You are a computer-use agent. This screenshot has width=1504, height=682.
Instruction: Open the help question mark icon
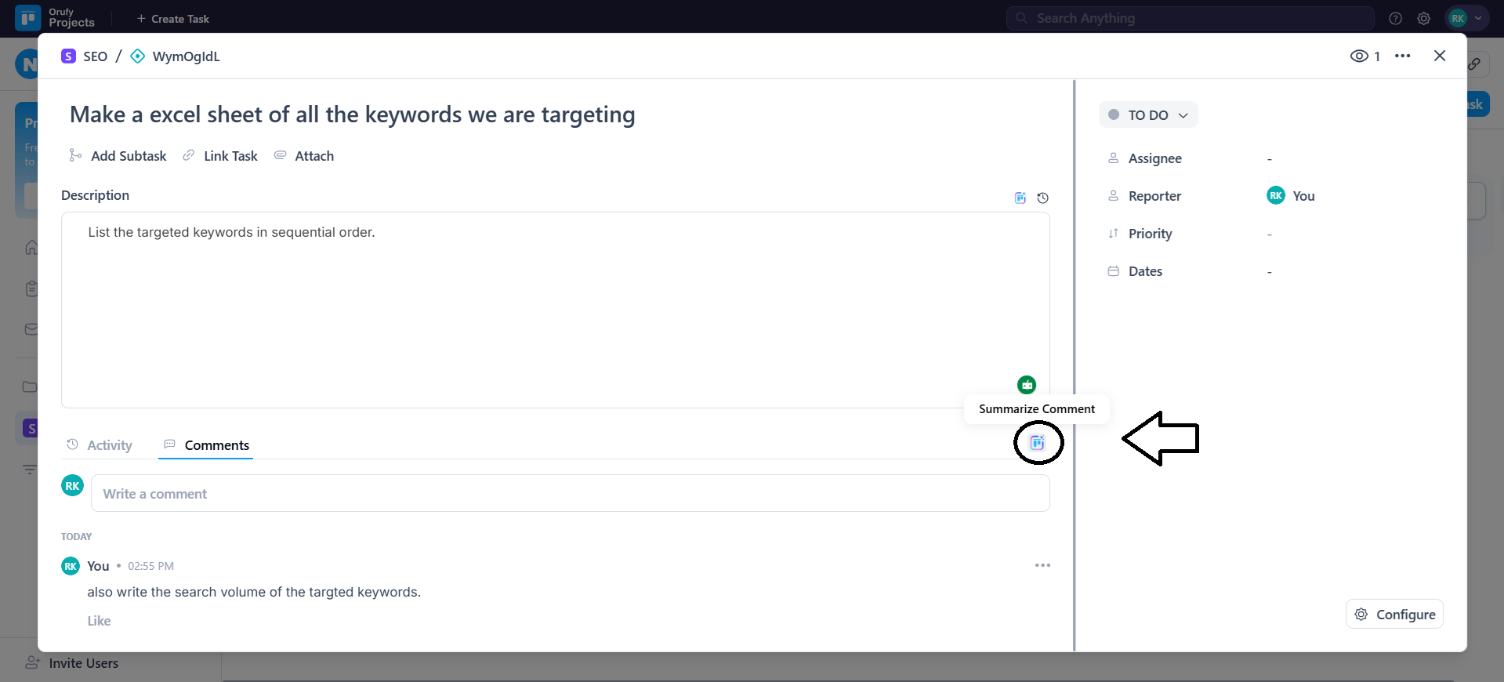point(1395,18)
